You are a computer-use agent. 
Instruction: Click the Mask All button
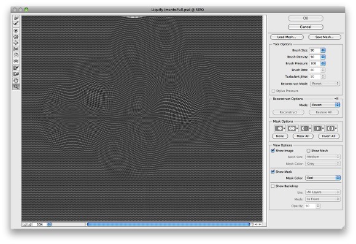(x=303, y=136)
